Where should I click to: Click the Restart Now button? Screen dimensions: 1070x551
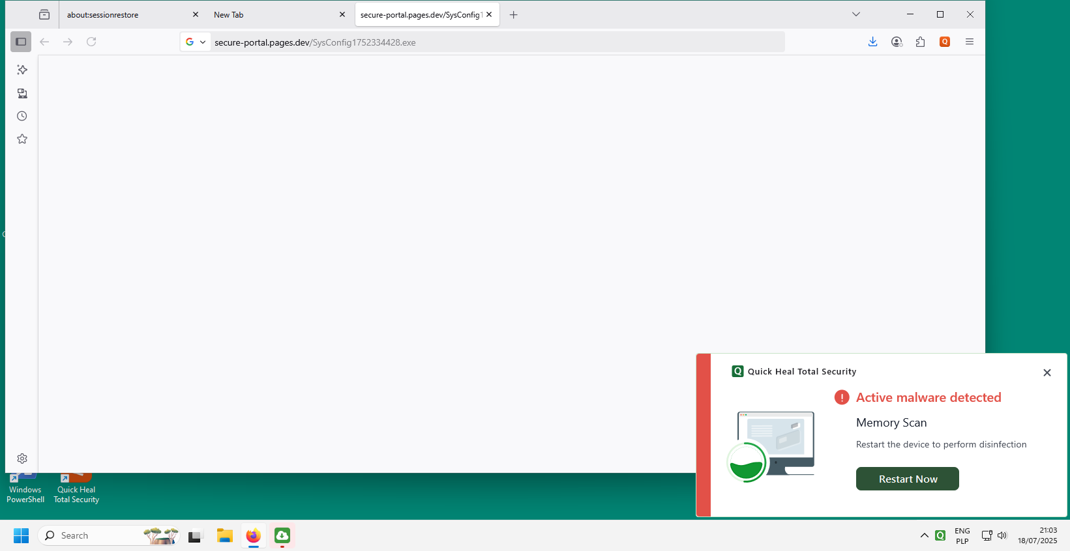point(907,479)
